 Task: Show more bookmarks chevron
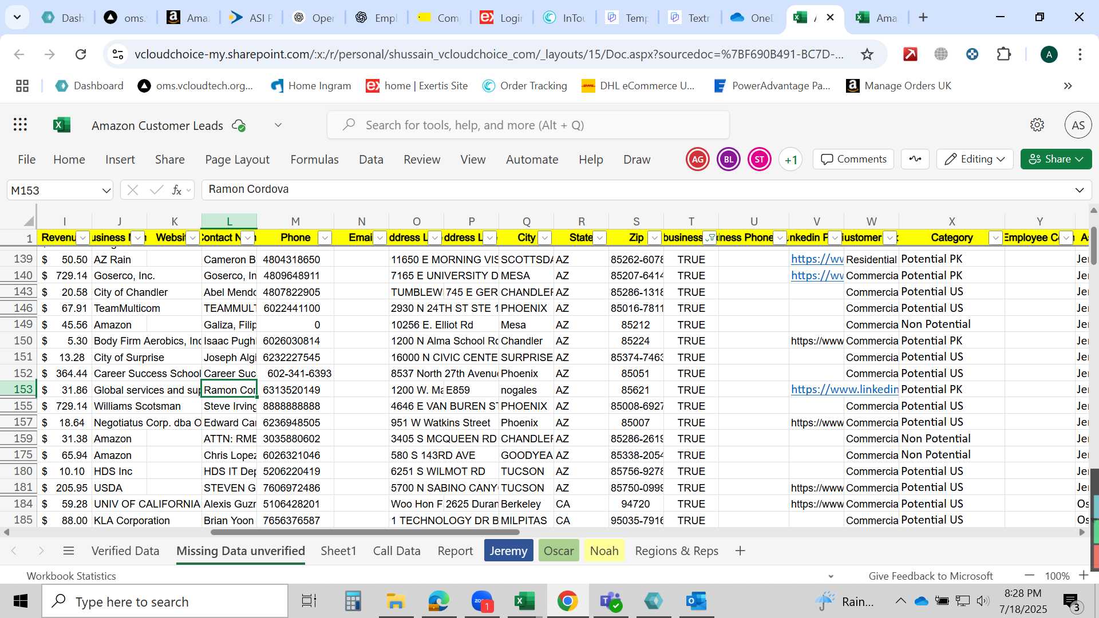tap(1068, 86)
